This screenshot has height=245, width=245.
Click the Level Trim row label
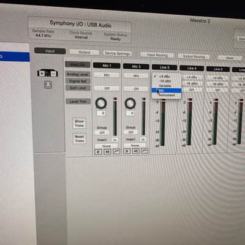pyautogui.click(x=78, y=101)
